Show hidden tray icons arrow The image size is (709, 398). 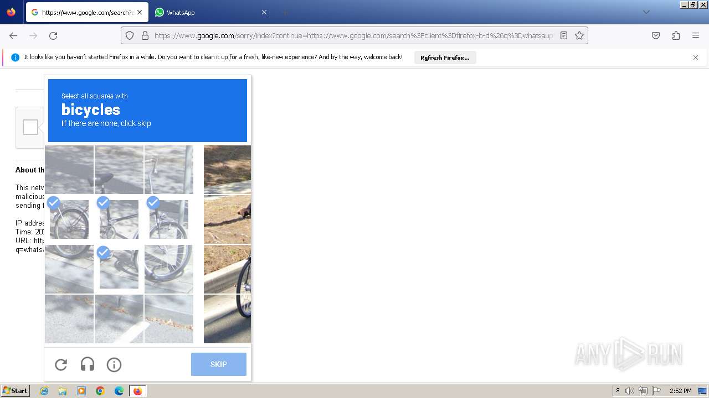[x=618, y=391]
